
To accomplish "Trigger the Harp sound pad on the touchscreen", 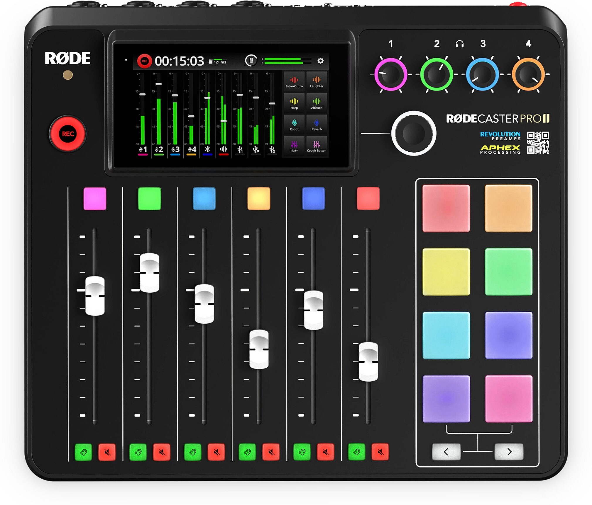I will click(294, 103).
